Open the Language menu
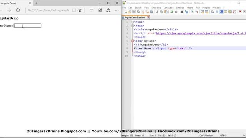 coord(168,8)
